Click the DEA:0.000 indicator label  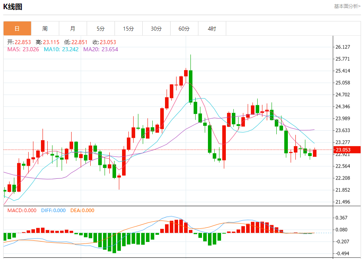pos(82,211)
